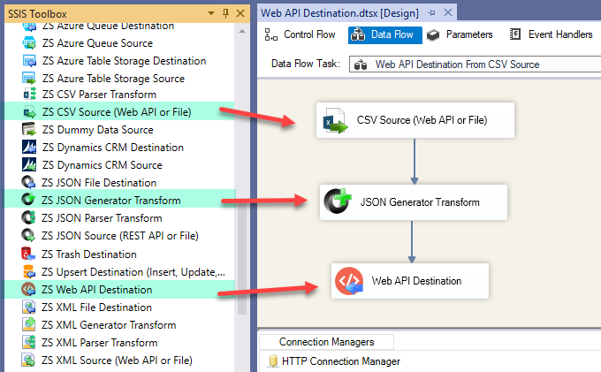Choose the ZS Dynamics CRM Destination icon
Viewport: 601px width, 372px height.
tap(29, 147)
